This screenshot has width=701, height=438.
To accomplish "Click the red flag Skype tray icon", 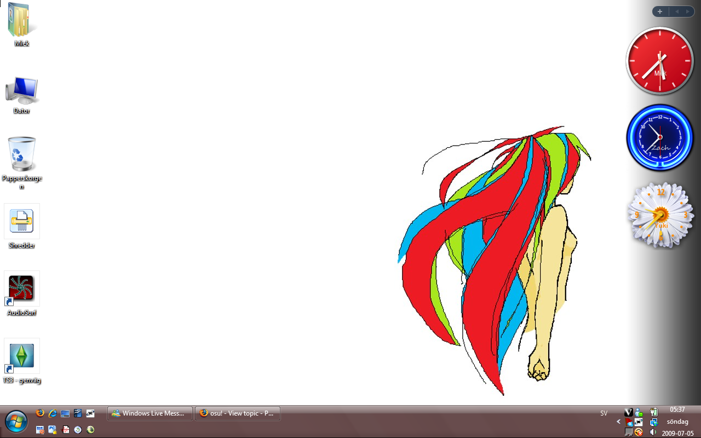I will tap(629, 422).
